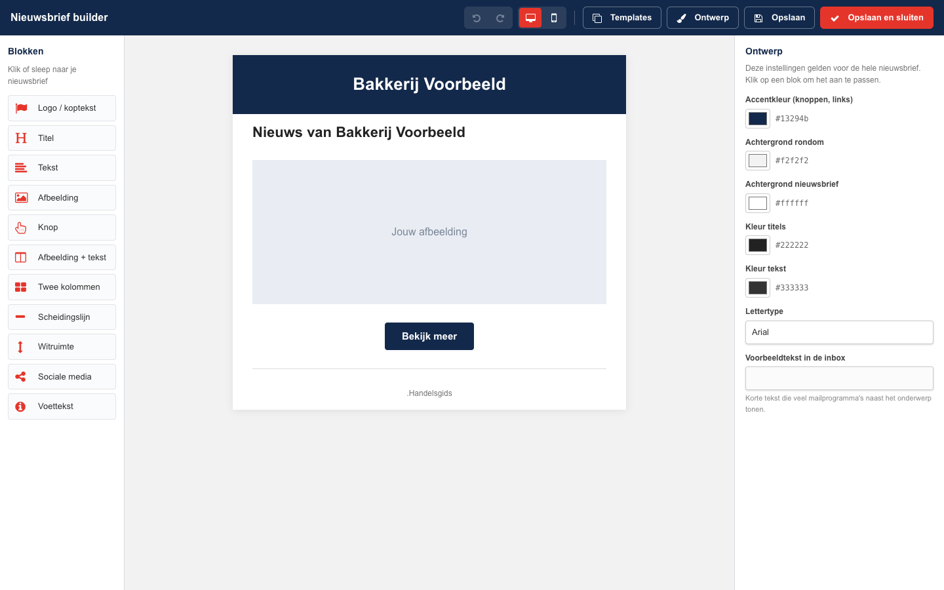The height and width of the screenshot is (590, 944).
Task: Add the Sociale media block
Action: pyautogui.click(x=62, y=377)
